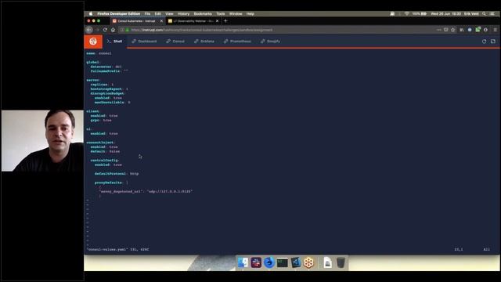Image resolution: width=501 pixels, height=282 pixels.
Task: Open the Firefox Developer Edition menu
Action: click(118, 14)
